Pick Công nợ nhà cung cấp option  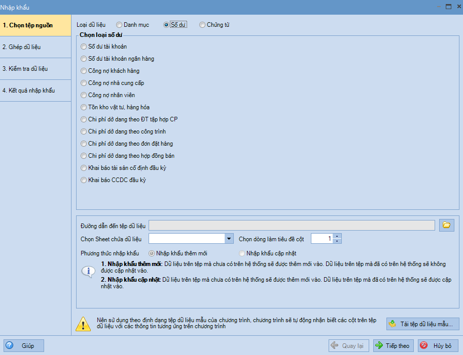113,83
